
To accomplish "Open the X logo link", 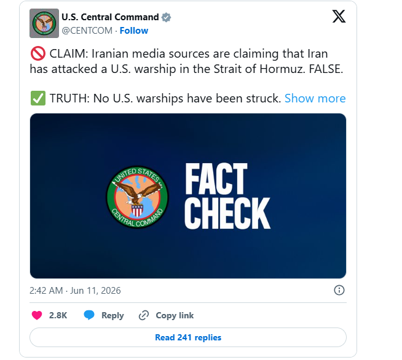I will 339,17.
